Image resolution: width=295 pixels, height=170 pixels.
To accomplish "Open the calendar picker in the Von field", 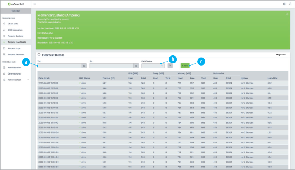I will [84, 66].
